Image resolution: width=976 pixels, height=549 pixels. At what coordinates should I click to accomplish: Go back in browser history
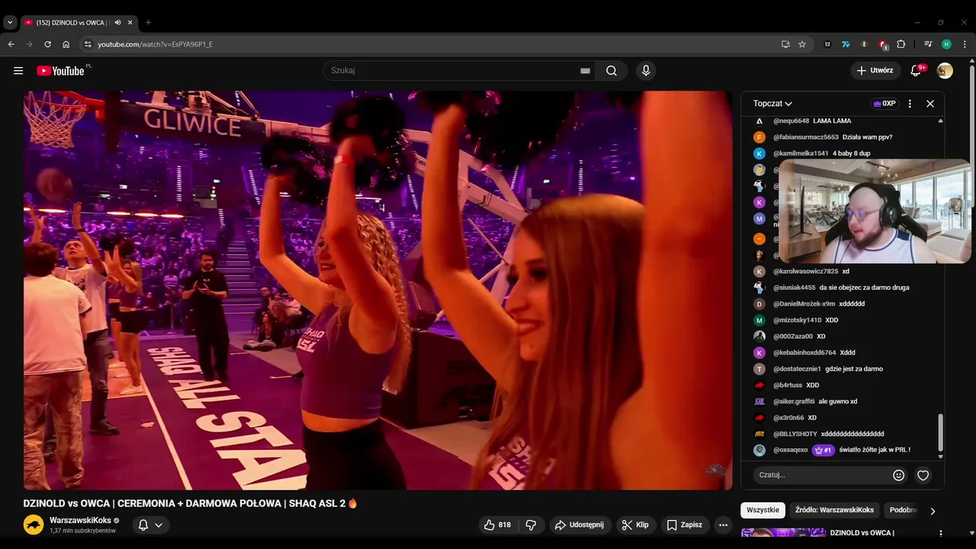(11, 44)
